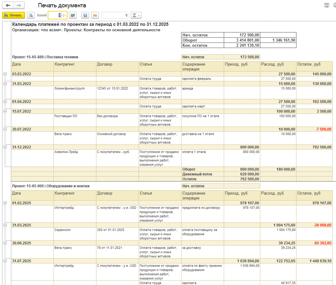Collapse the 31.07.2025 group
Viewport: 336px width, 285px height.
pos(5,261)
